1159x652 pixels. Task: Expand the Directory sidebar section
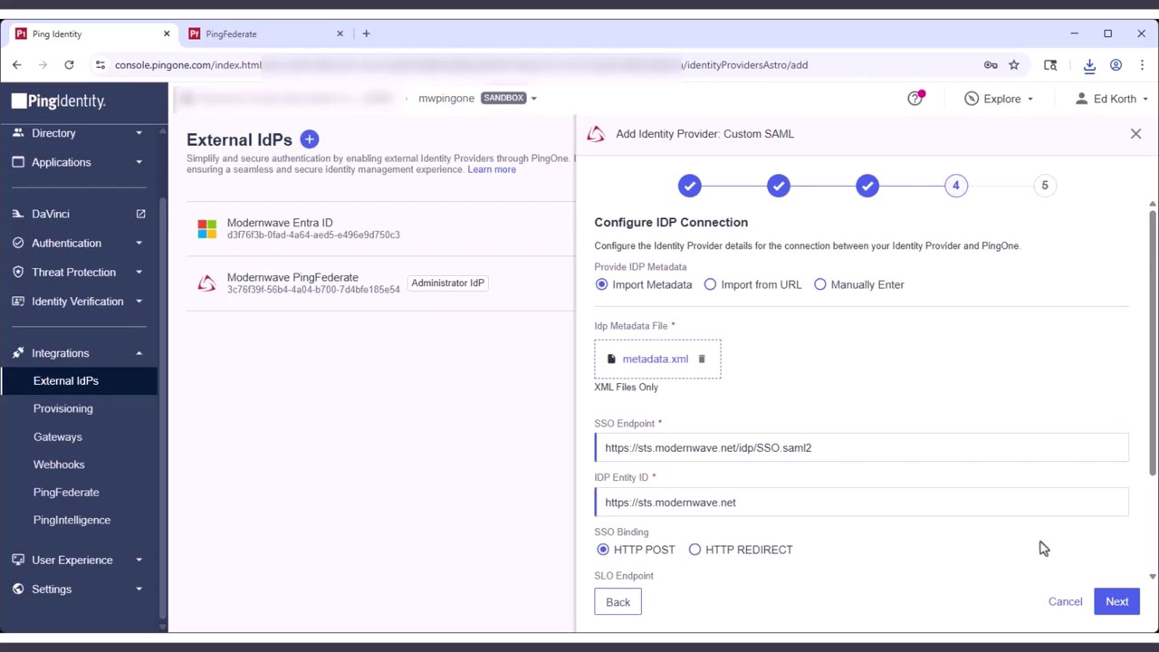pyautogui.click(x=79, y=133)
